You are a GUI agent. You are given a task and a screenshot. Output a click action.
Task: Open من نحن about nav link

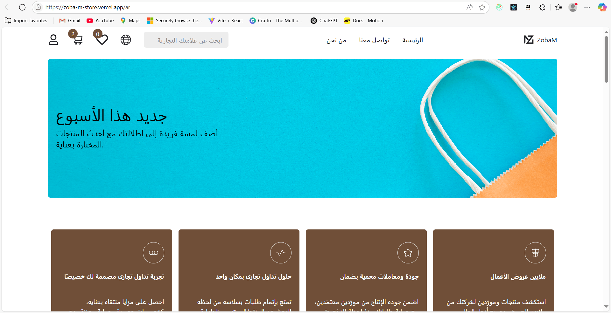point(336,40)
